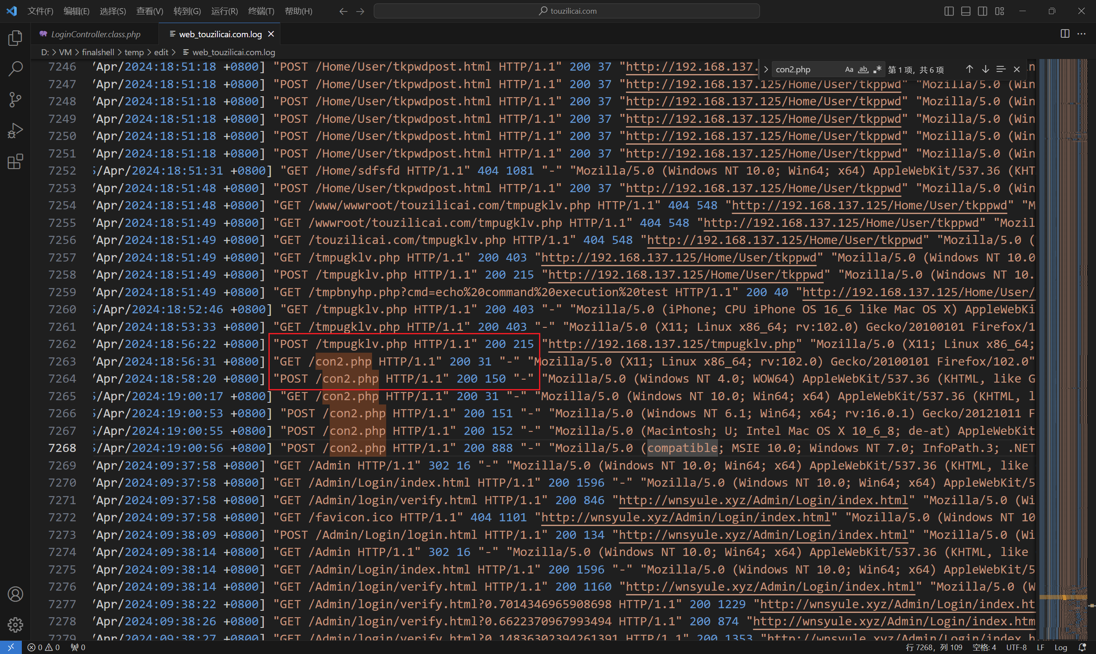This screenshot has height=654, width=1096.
Task: Switch to LoginController.class.php tab
Action: pos(95,34)
